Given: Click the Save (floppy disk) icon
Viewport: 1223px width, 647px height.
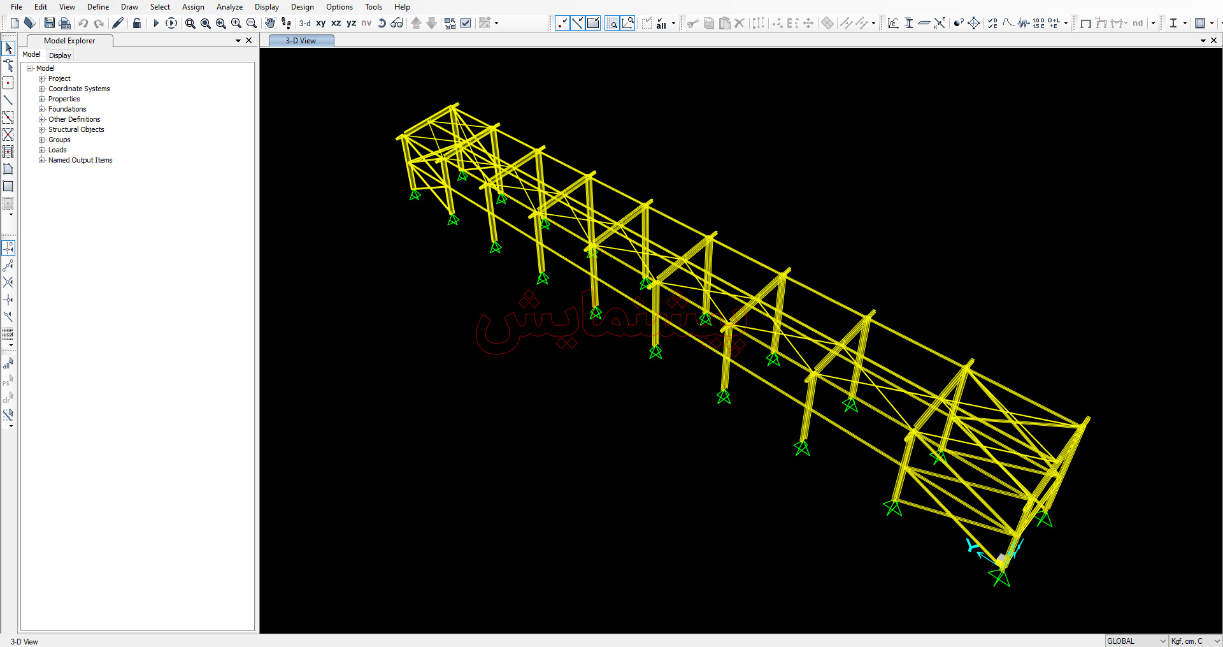Looking at the screenshot, I should click(x=49, y=23).
